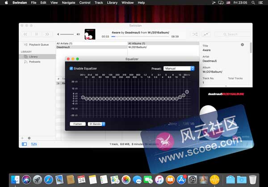This screenshot has height=187, width=268.
Task: Click the Flatten button
Action: [x=78, y=124]
